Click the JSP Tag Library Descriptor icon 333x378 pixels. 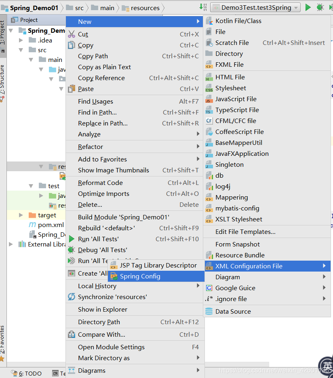pos(114,265)
